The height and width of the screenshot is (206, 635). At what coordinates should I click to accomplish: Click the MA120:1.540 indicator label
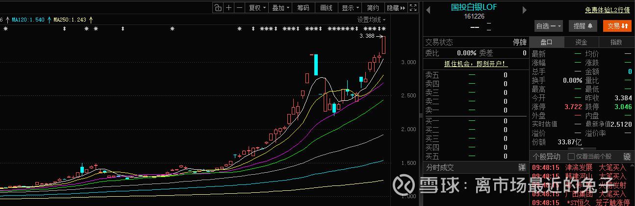[28, 20]
